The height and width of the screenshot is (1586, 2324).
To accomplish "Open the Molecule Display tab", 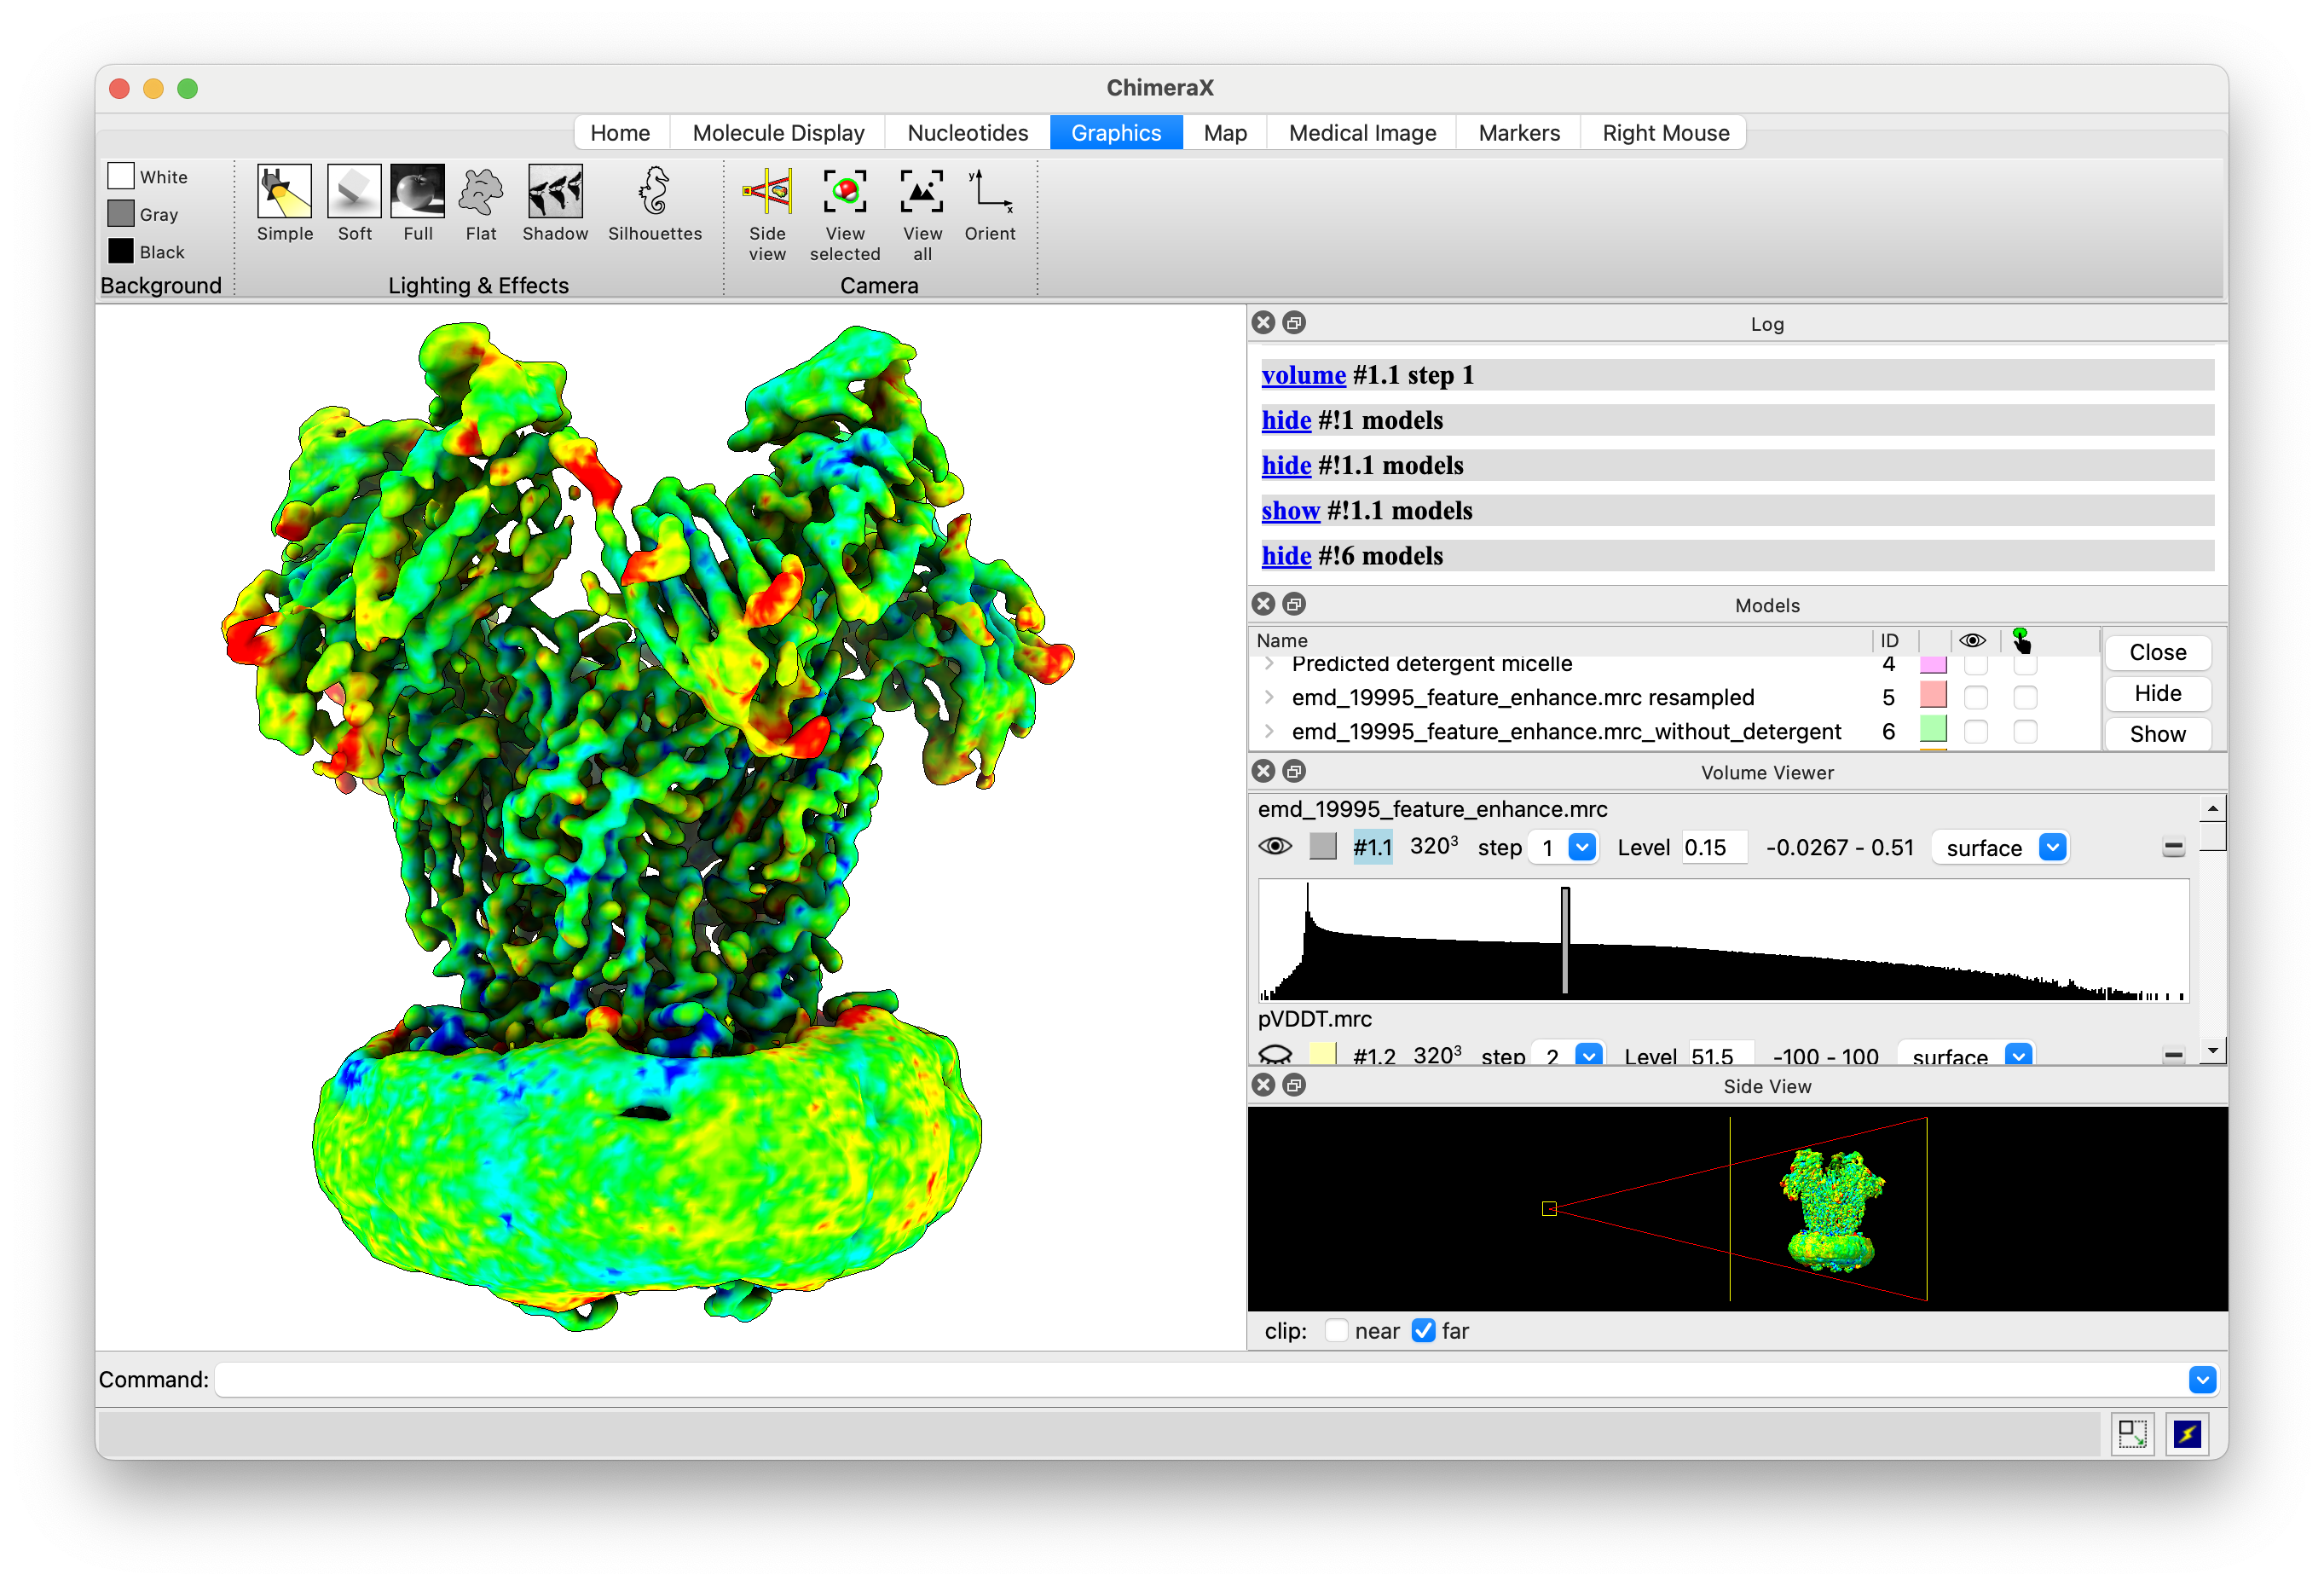I will point(778,133).
